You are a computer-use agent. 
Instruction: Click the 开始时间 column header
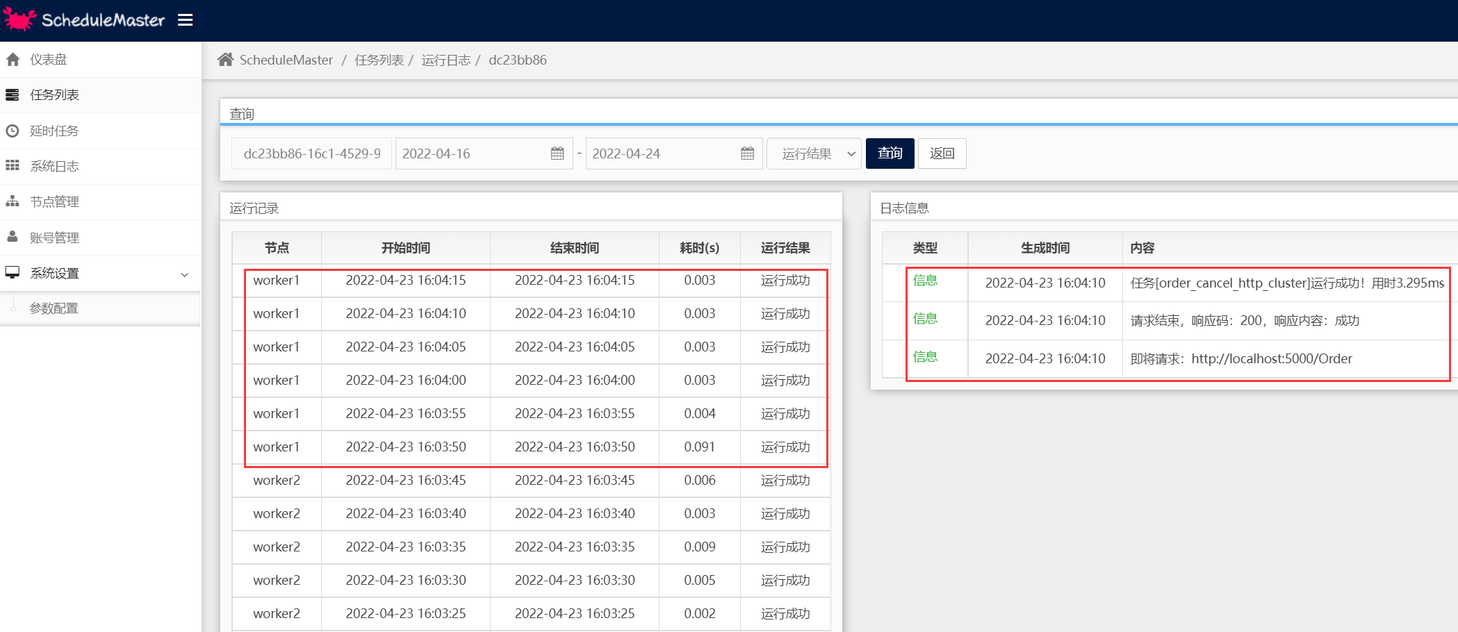[406, 248]
